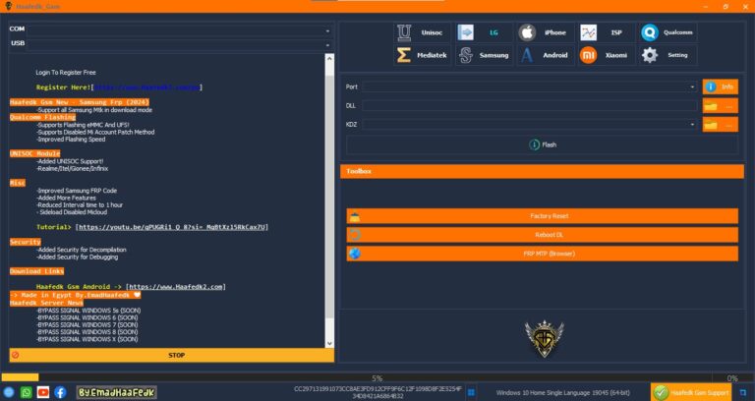The image size is (755, 401).
Task: Open the Telegram icon in status bar
Action: (9, 392)
